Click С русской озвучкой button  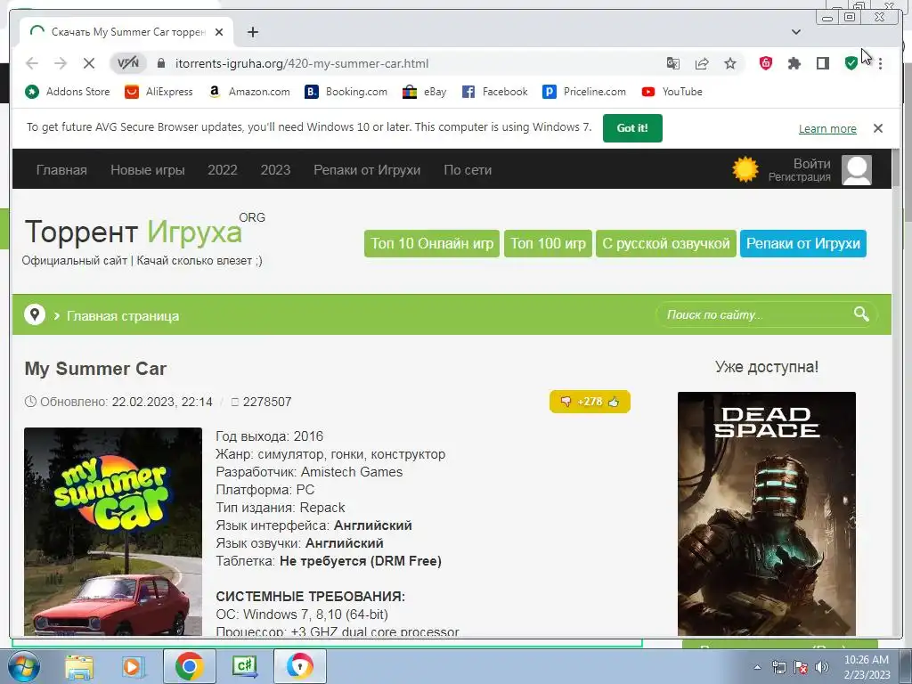point(666,243)
